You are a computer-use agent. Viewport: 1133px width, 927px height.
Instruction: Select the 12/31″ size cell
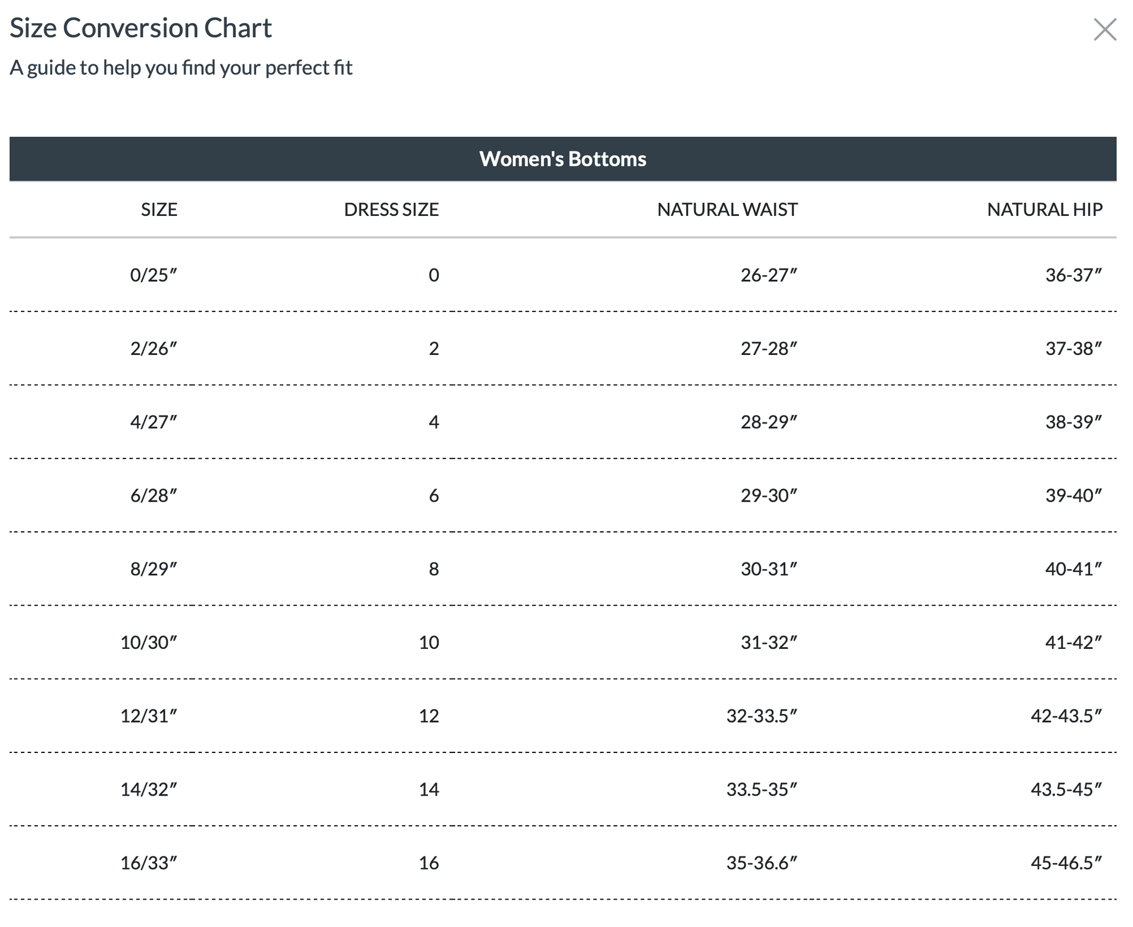[x=148, y=716]
